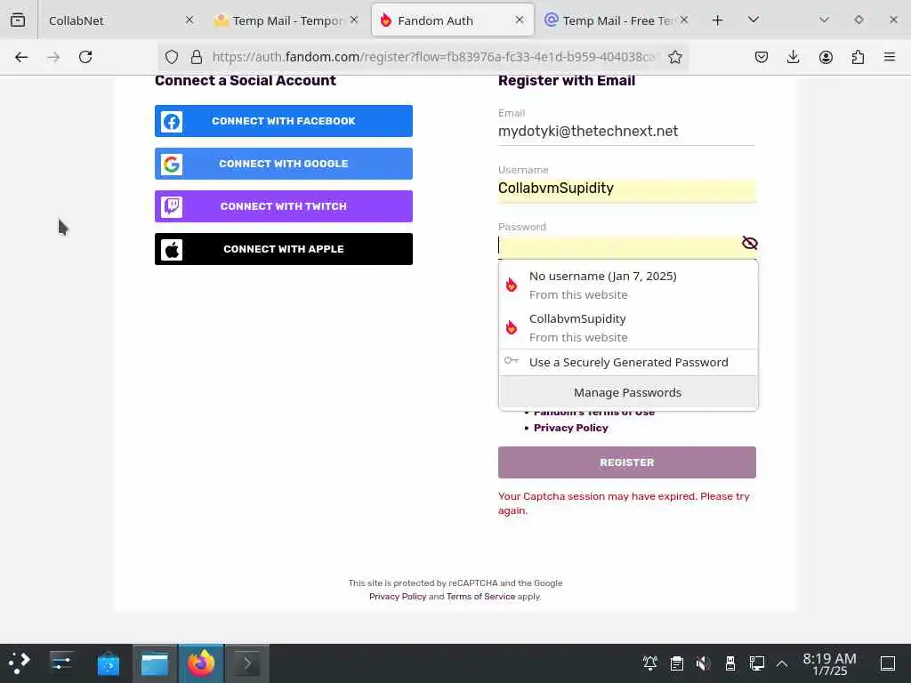911x683 pixels.
Task: Go forward one page
Action: [53, 57]
